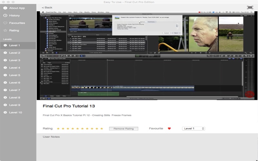Set rating to the fifth star

point(77,128)
